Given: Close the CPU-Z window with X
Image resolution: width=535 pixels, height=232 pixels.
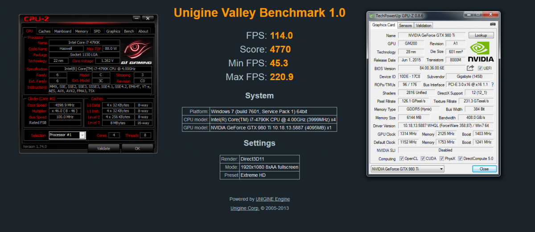Looking at the screenshot, I should pos(148,18).
